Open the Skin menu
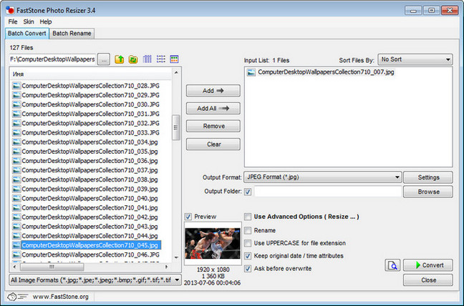Image resolution: width=464 pixels, height=306 pixels. click(29, 21)
